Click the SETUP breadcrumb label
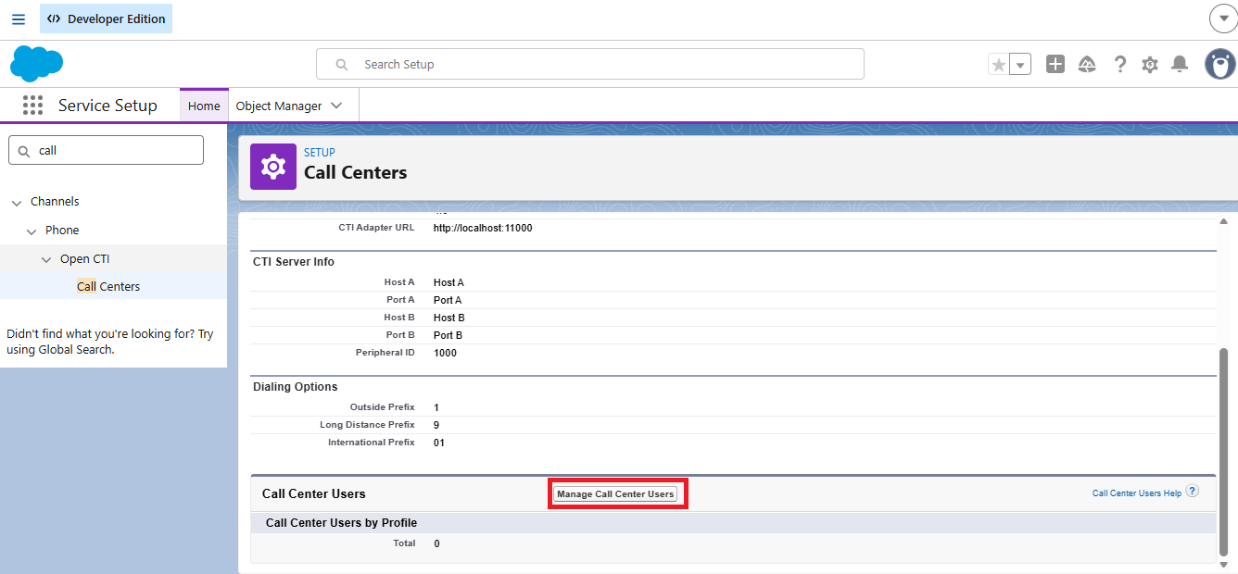Image resolution: width=1238 pixels, height=574 pixels. click(x=320, y=153)
